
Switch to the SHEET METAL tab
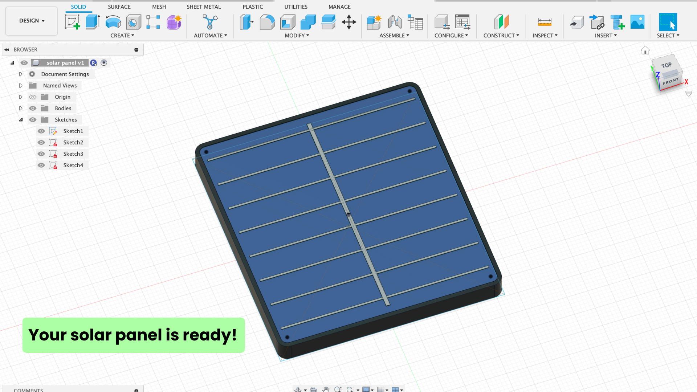click(x=204, y=7)
